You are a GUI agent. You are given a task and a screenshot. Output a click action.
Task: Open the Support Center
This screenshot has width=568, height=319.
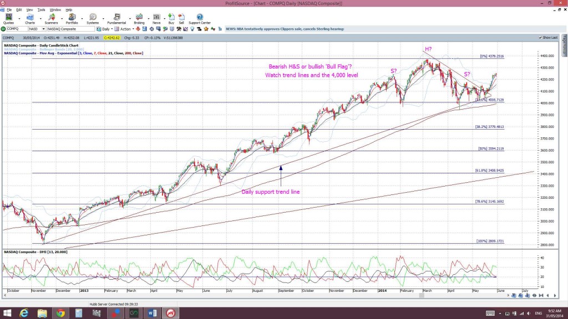point(200,19)
